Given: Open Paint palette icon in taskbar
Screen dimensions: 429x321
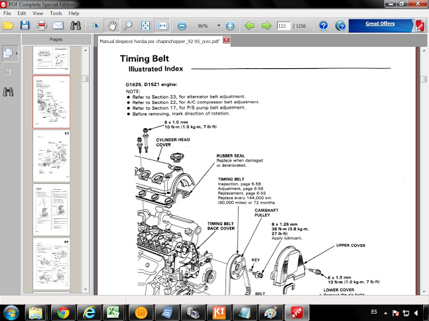Looking at the screenshot, I should pos(271,312).
